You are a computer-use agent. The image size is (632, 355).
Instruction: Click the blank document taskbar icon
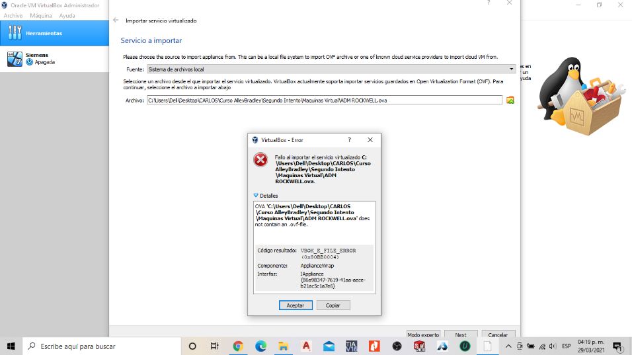click(488, 346)
